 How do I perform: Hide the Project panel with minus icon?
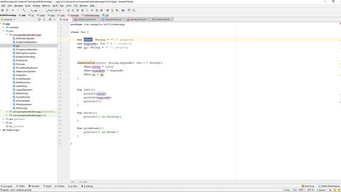pos(55,19)
